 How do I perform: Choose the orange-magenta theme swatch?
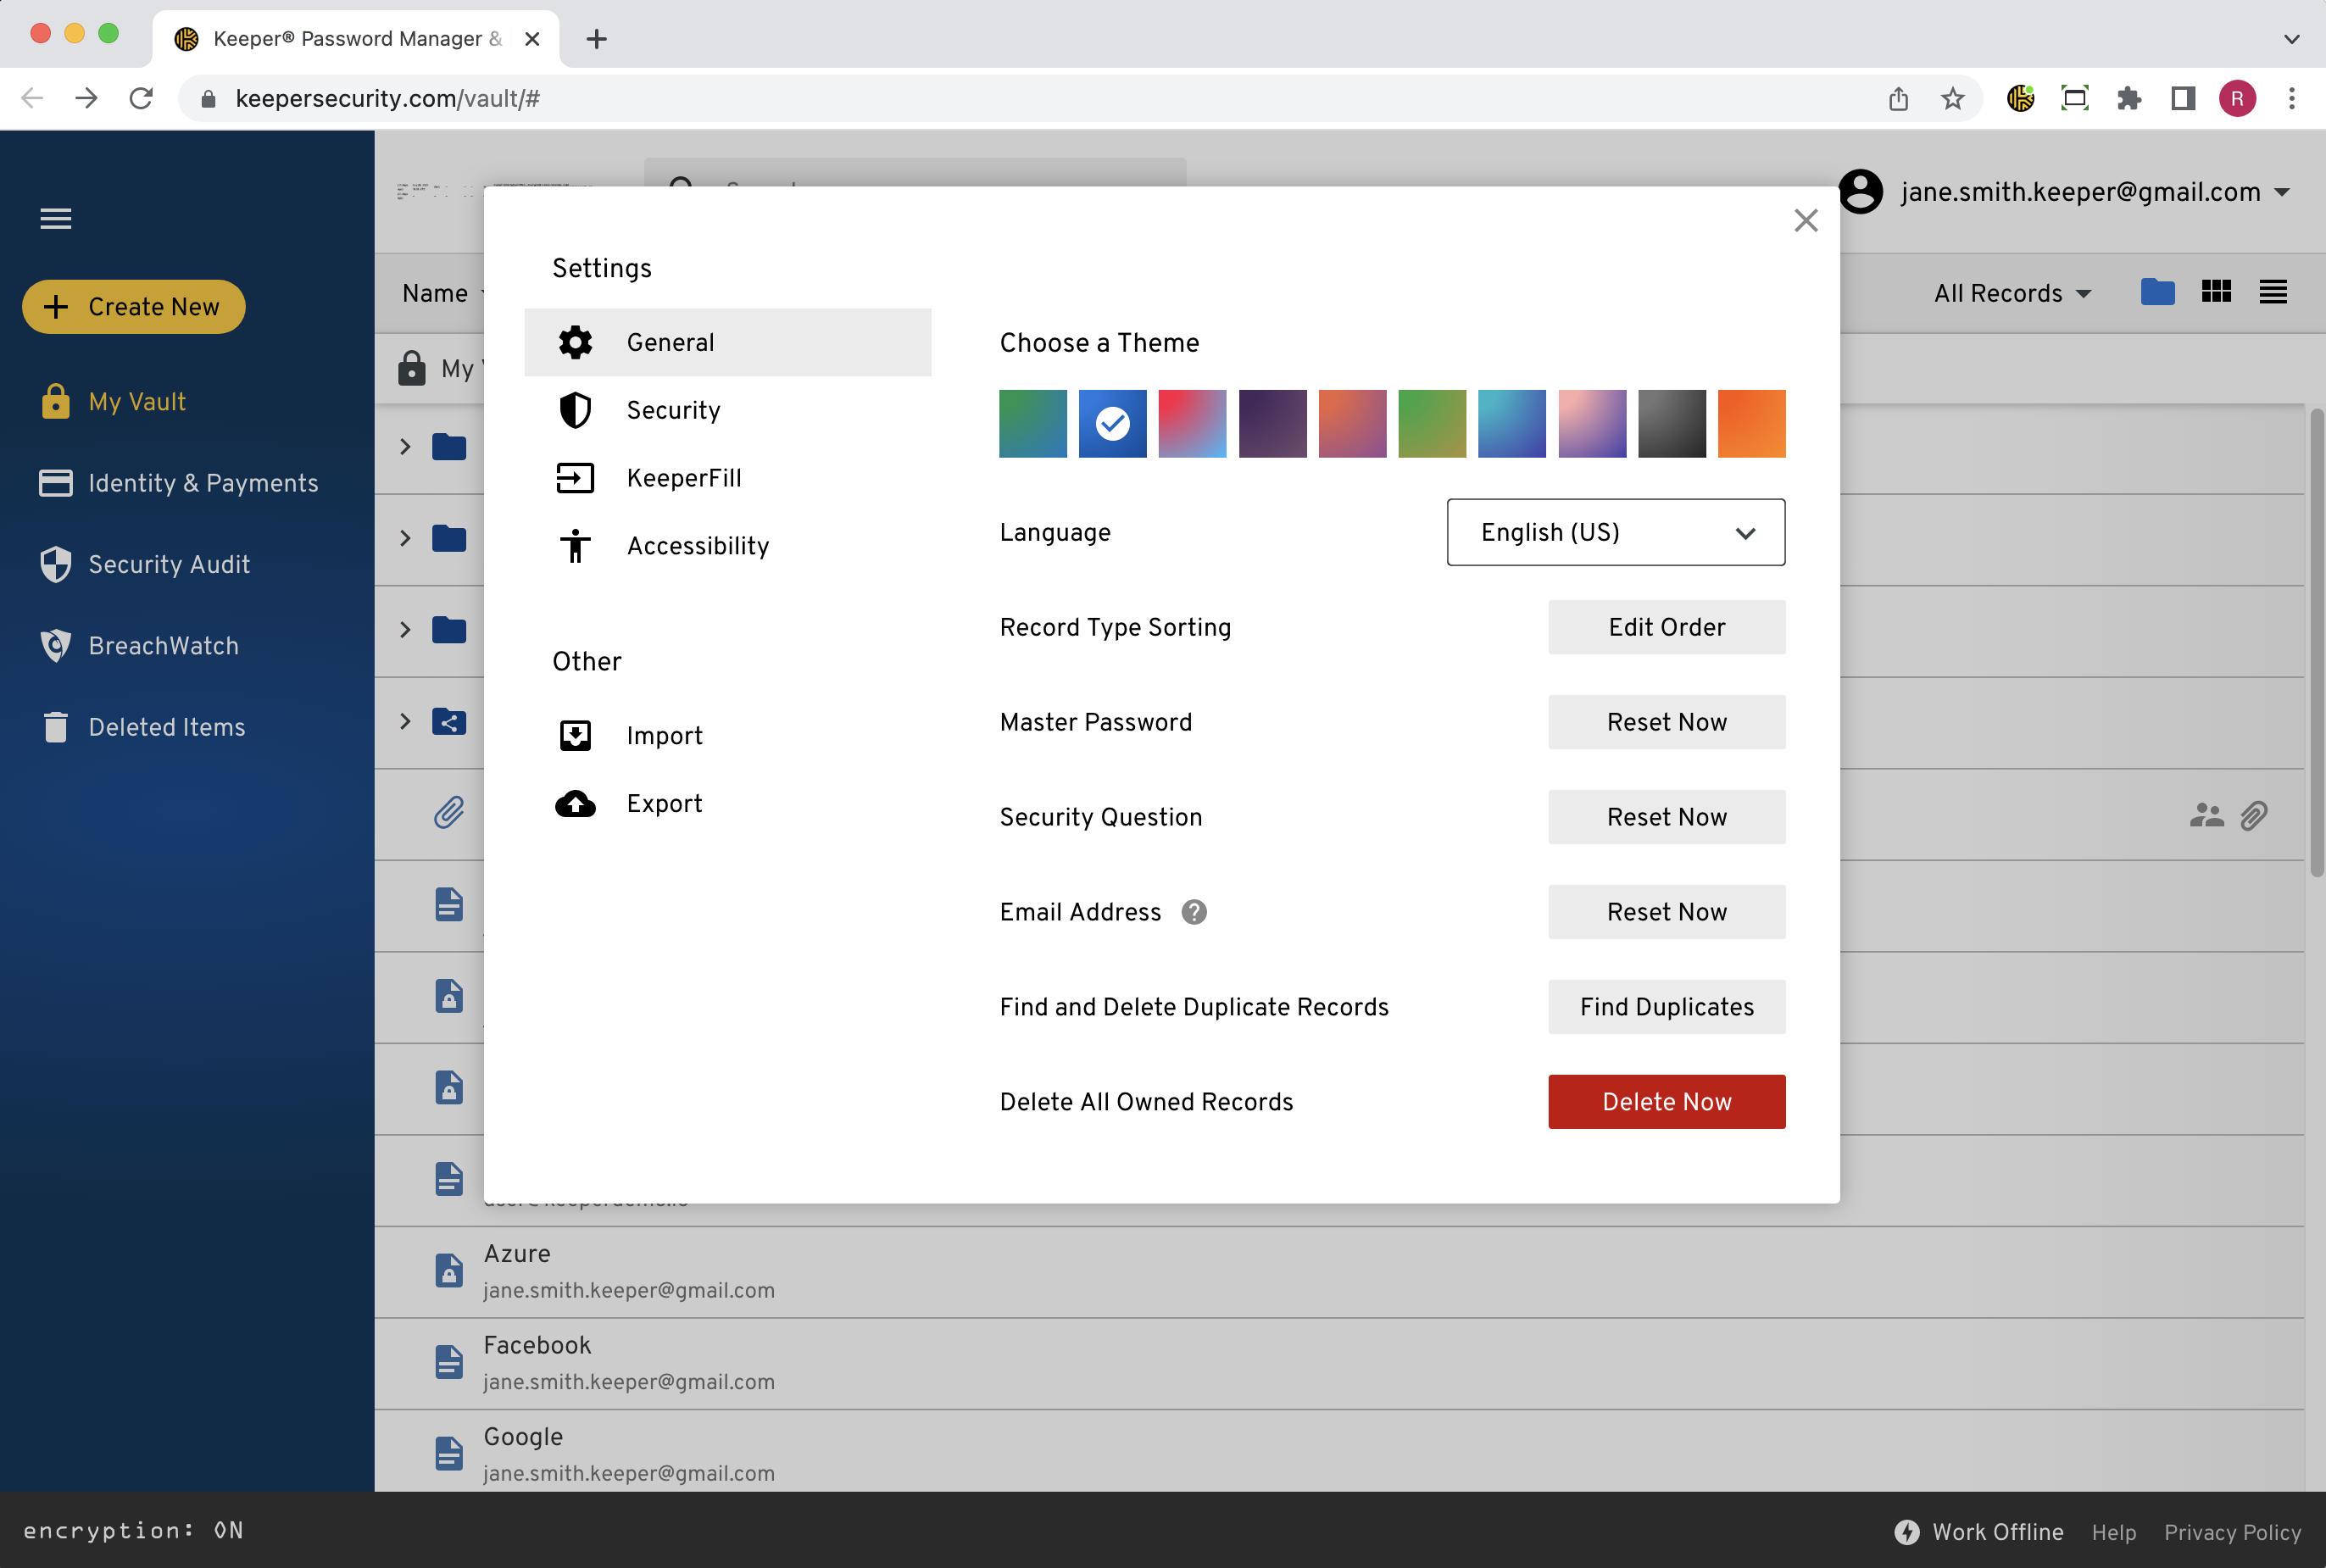[1352, 424]
